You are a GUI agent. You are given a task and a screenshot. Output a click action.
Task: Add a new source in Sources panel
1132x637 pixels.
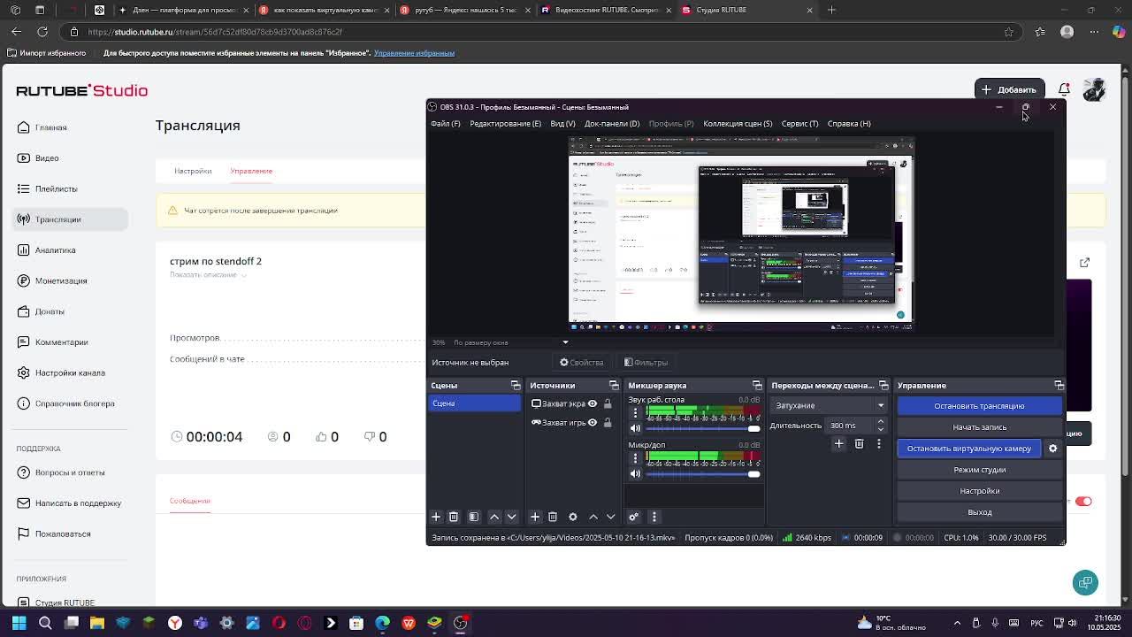pyautogui.click(x=535, y=517)
